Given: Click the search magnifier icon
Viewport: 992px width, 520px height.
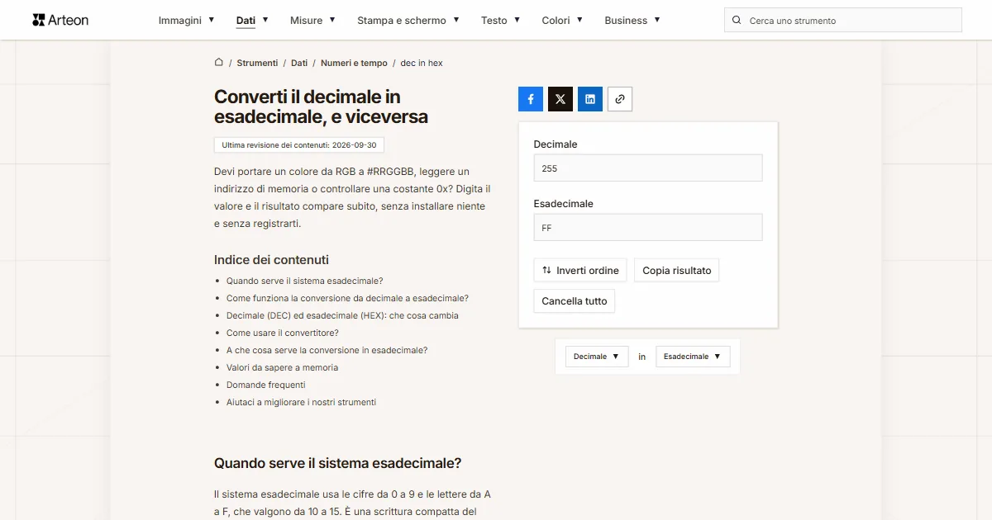Looking at the screenshot, I should (737, 20).
